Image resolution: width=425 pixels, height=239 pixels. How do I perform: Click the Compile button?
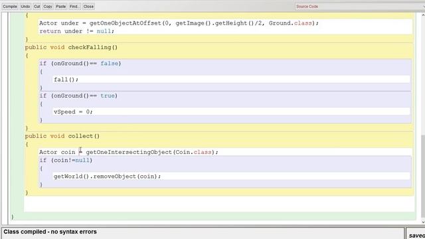(x=10, y=6)
